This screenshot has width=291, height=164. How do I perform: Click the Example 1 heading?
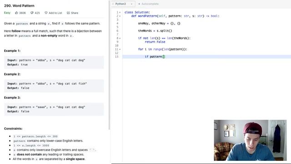pyautogui.click(x=12, y=51)
